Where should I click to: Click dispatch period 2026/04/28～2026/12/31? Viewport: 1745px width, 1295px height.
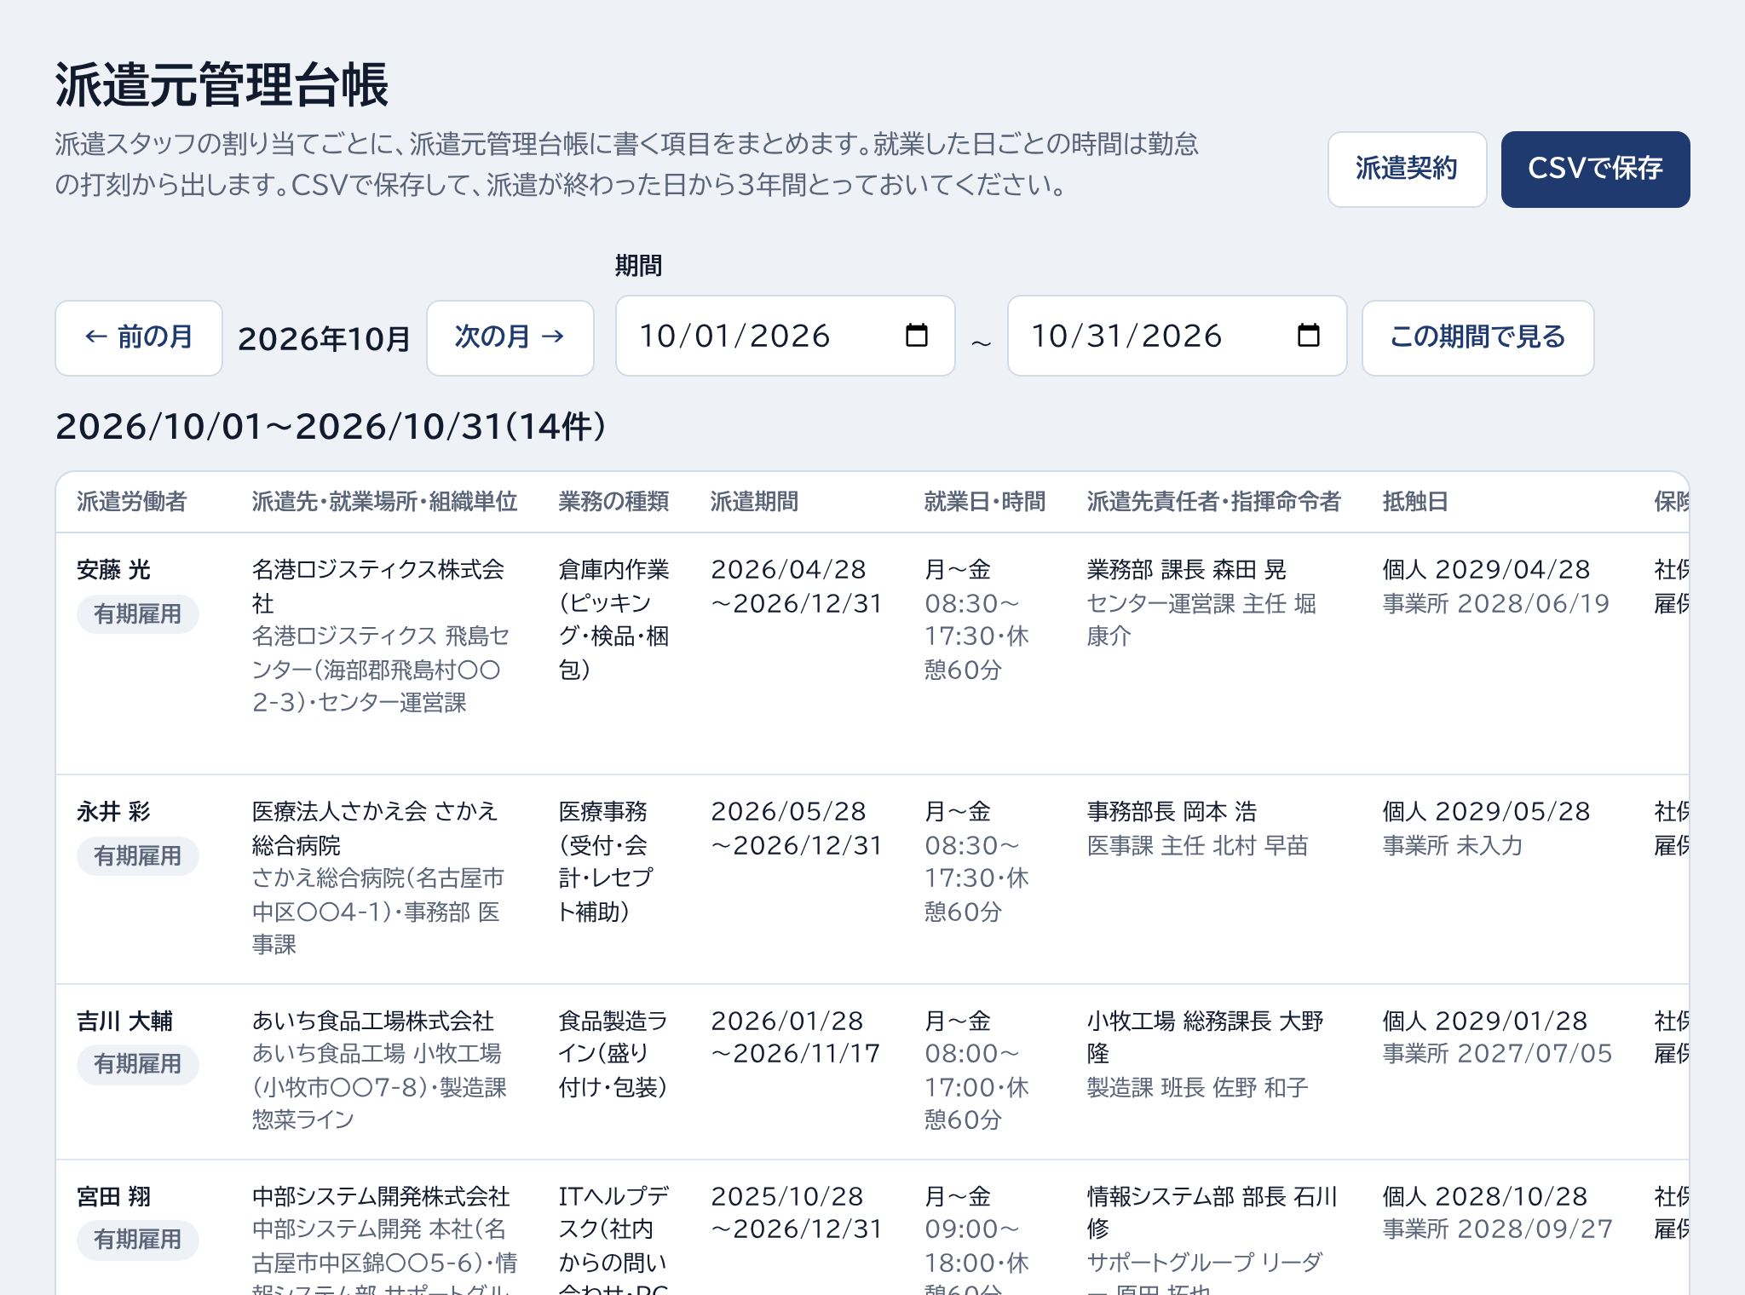[x=797, y=586]
